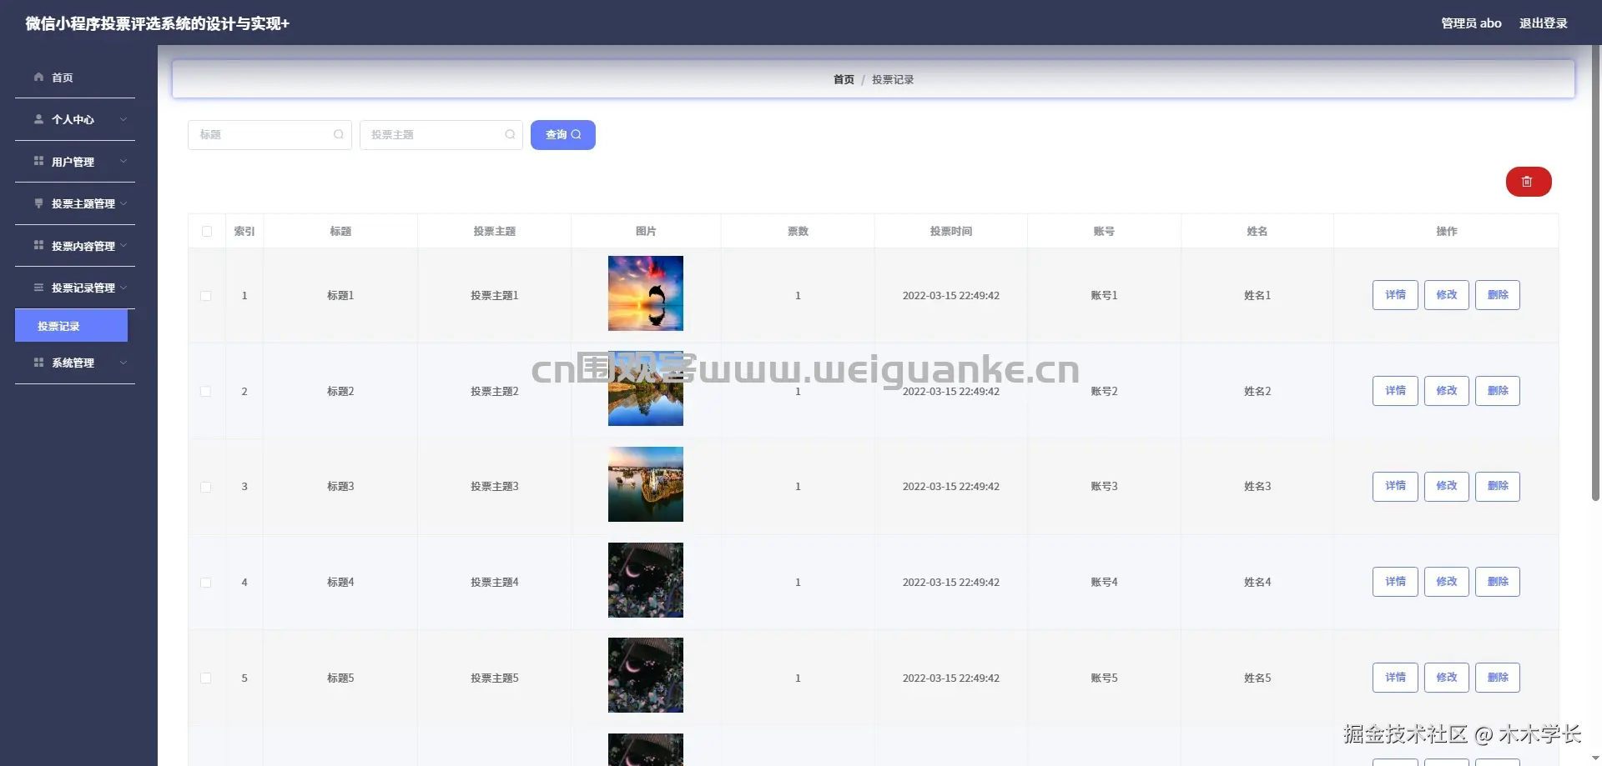Open the 投票内容管理 sidebar menu
This screenshot has width=1602, height=766.
click(75, 246)
